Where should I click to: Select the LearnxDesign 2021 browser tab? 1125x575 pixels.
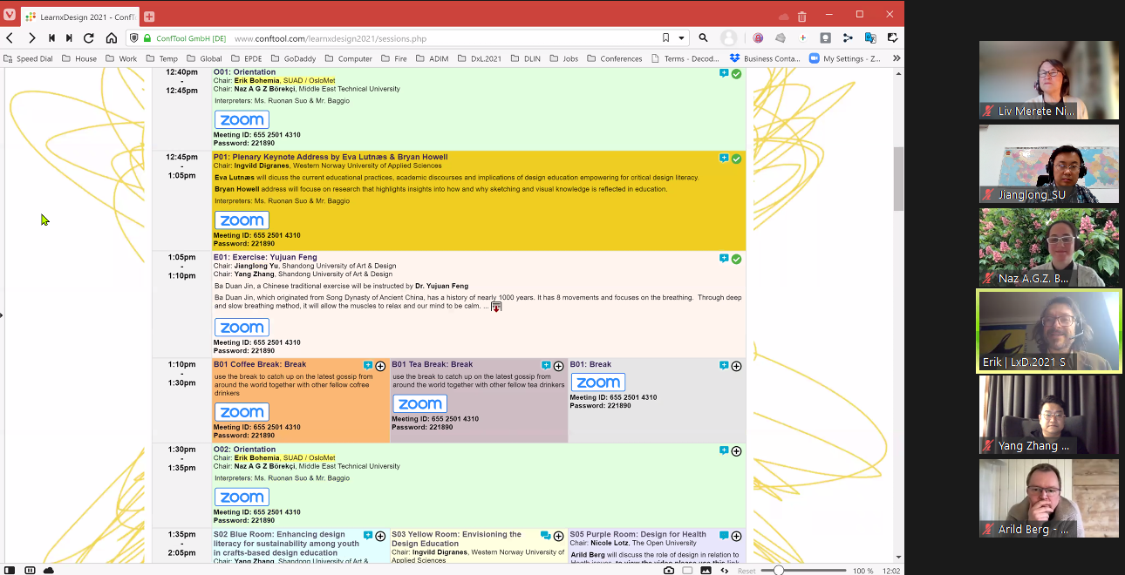(79, 17)
